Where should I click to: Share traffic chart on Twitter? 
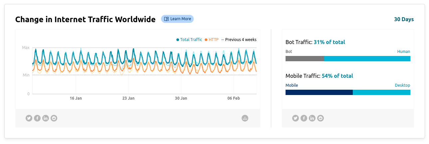coord(29,118)
